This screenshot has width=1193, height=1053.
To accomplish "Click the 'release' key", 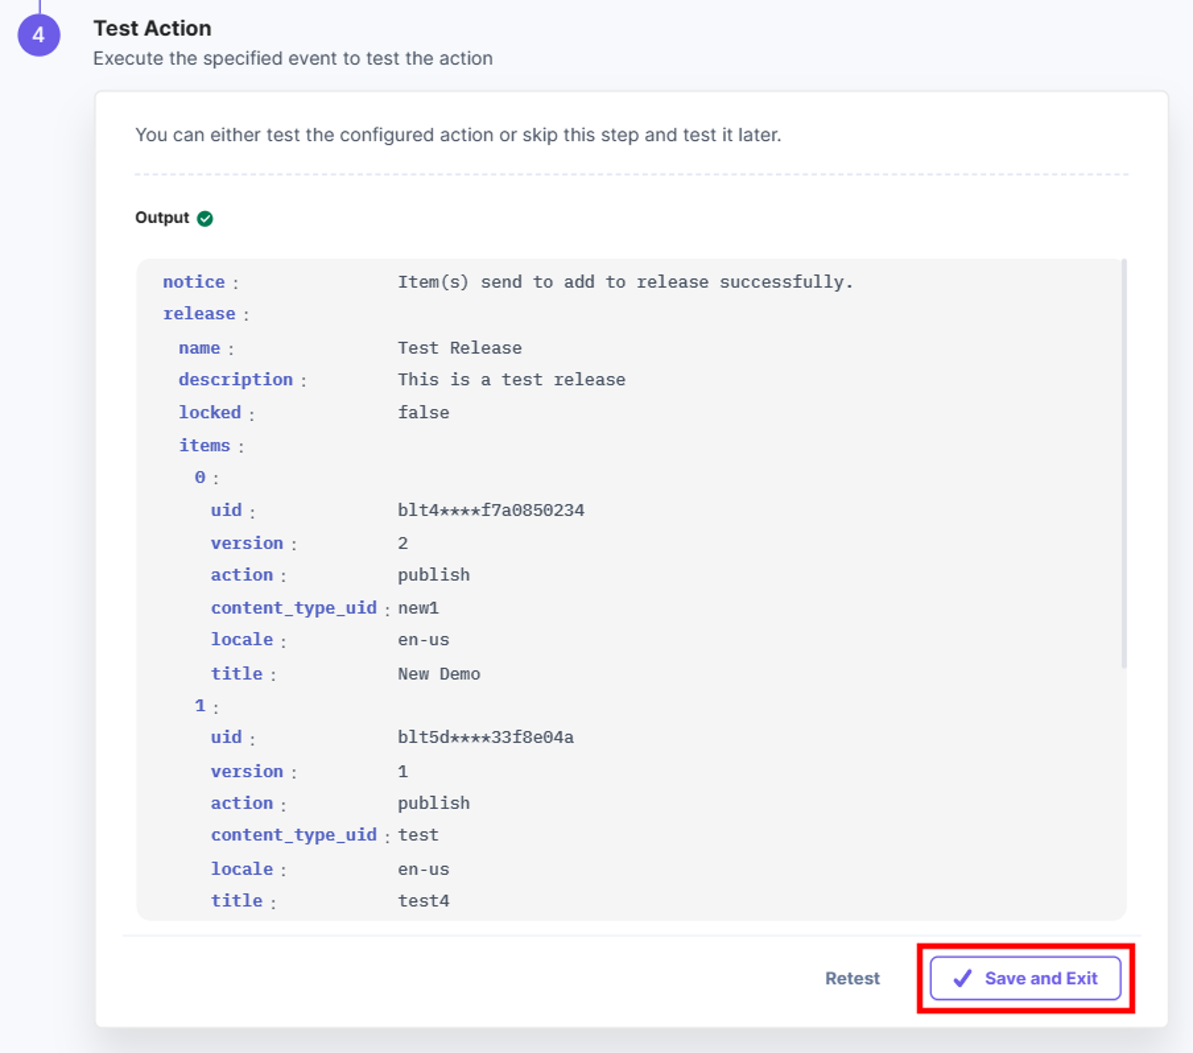I will pyautogui.click(x=199, y=314).
